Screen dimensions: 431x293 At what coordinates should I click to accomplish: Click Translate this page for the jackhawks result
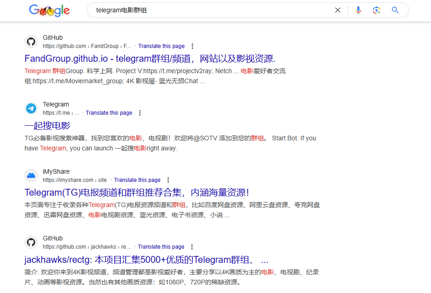click(x=161, y=247)
